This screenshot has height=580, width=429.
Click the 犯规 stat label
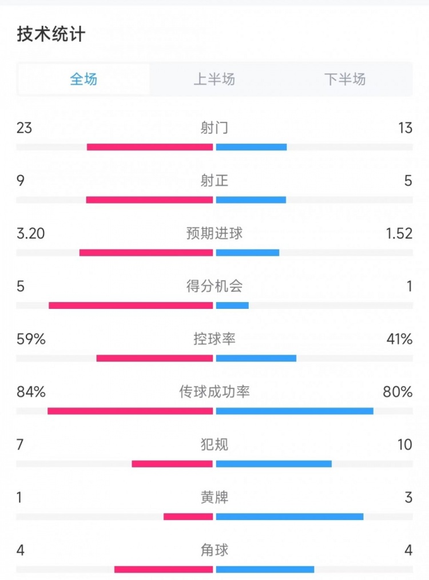point(214,444)
